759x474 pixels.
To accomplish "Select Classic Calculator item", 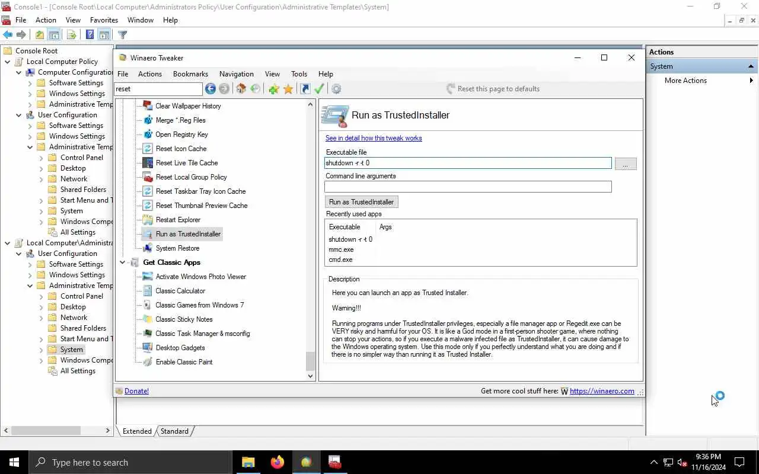I will tap(180, 291).
